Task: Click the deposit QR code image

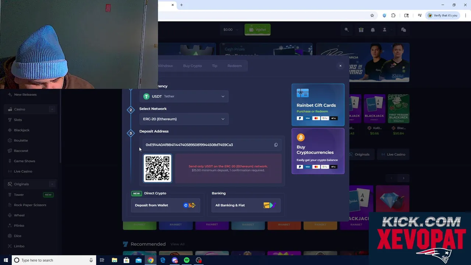Action: pyautogui.click(x=157, y=169)
